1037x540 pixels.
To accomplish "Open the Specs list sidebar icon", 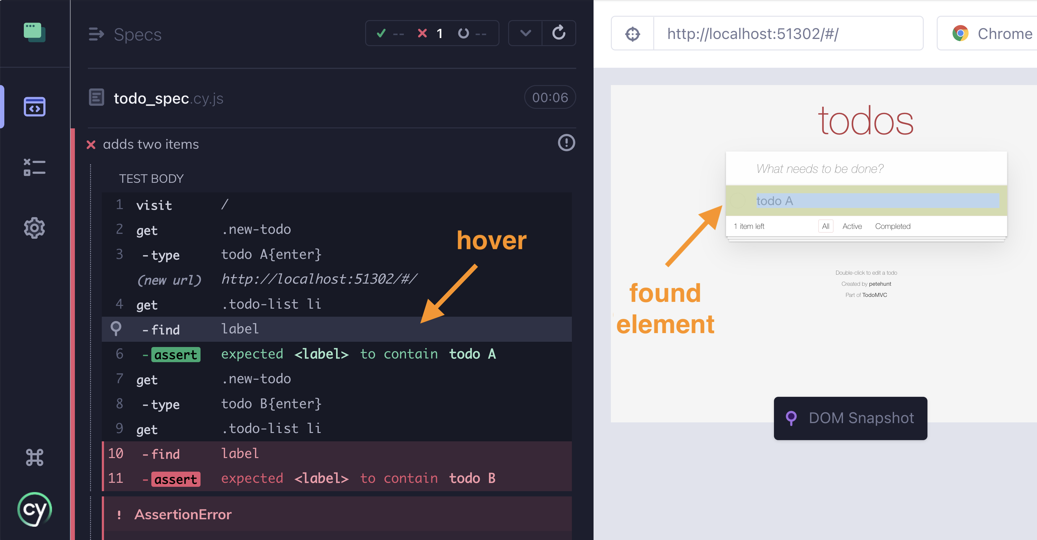I will [34, 107].
